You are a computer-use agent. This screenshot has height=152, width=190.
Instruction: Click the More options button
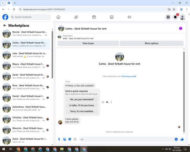click(152, 43)
